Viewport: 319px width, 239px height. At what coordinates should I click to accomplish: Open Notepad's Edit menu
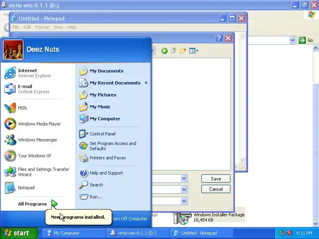[x=27, y=27]
